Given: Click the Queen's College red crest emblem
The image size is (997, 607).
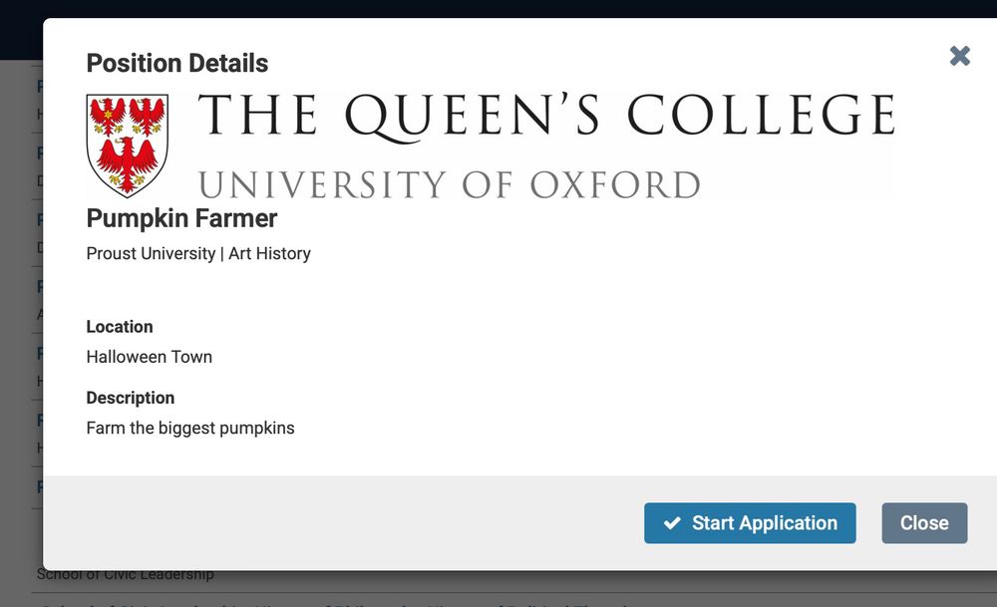Looking at the screenshot, I should point(127,144).
